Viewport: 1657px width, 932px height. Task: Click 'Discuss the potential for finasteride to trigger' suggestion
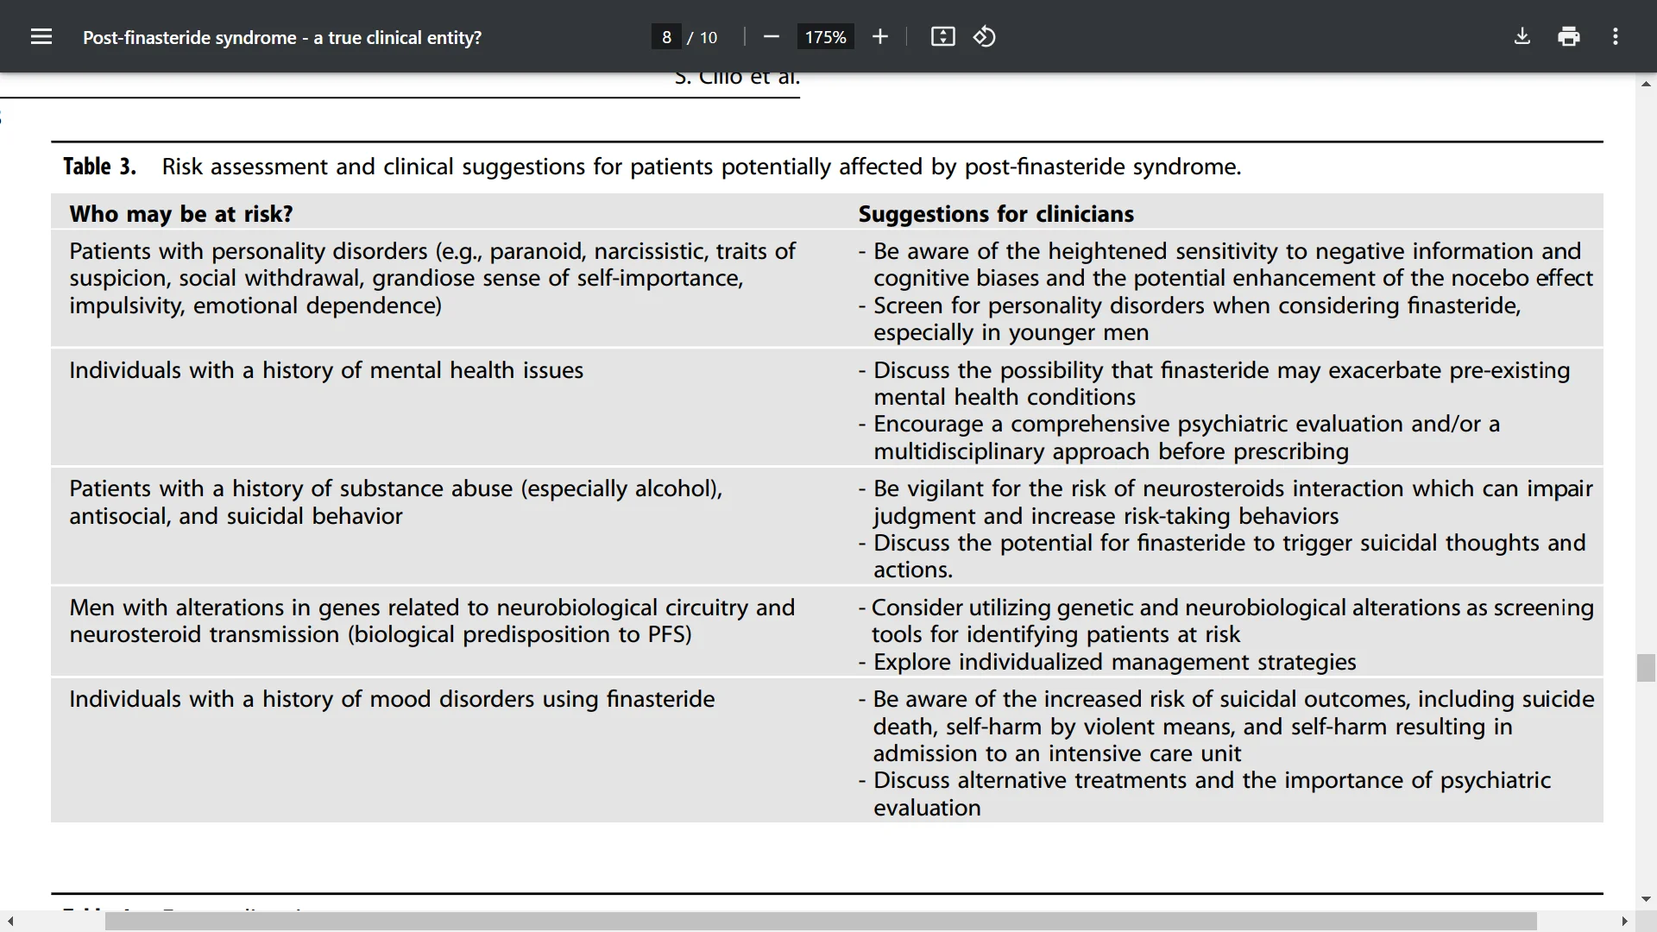point(1222,556)
